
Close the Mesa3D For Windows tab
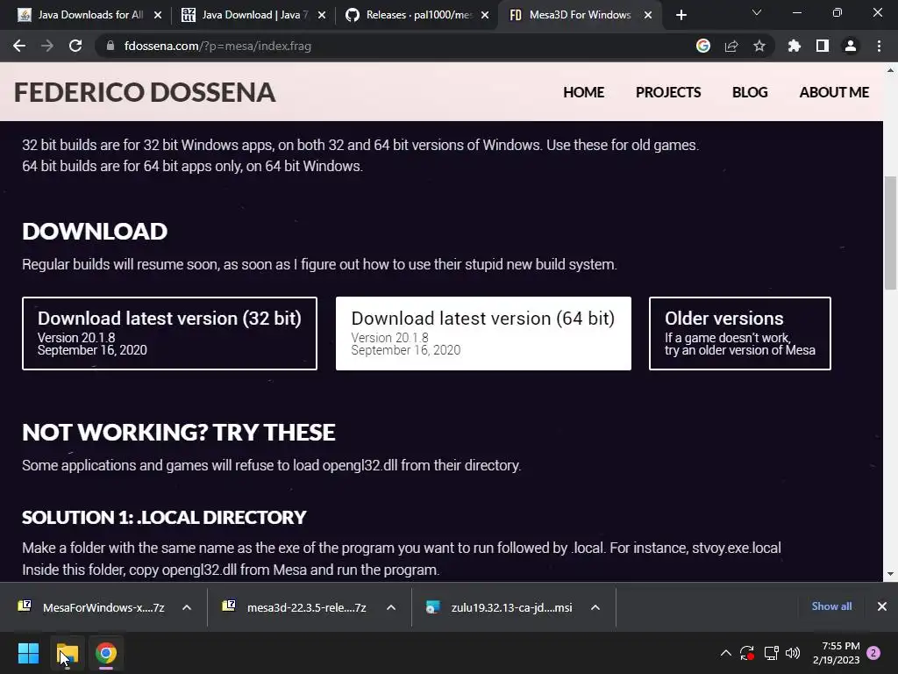pos(648,15)
